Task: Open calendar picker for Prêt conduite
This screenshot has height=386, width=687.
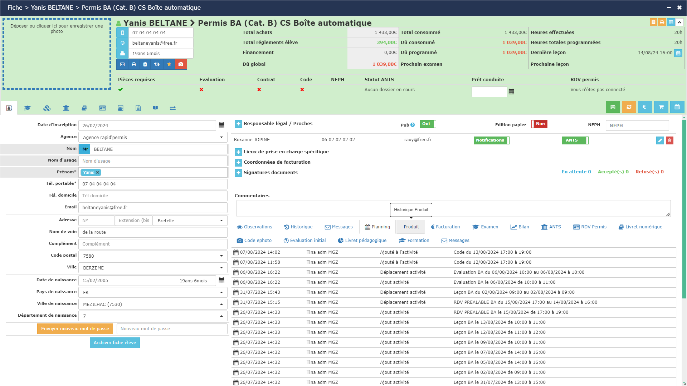Action: 511,92
